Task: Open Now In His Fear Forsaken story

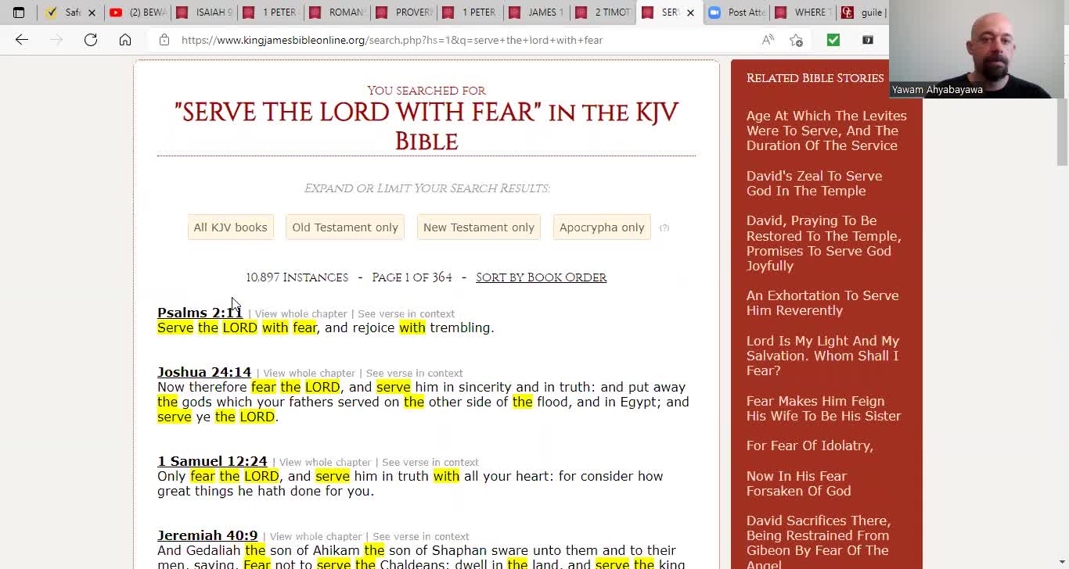Action: [798, 483]
